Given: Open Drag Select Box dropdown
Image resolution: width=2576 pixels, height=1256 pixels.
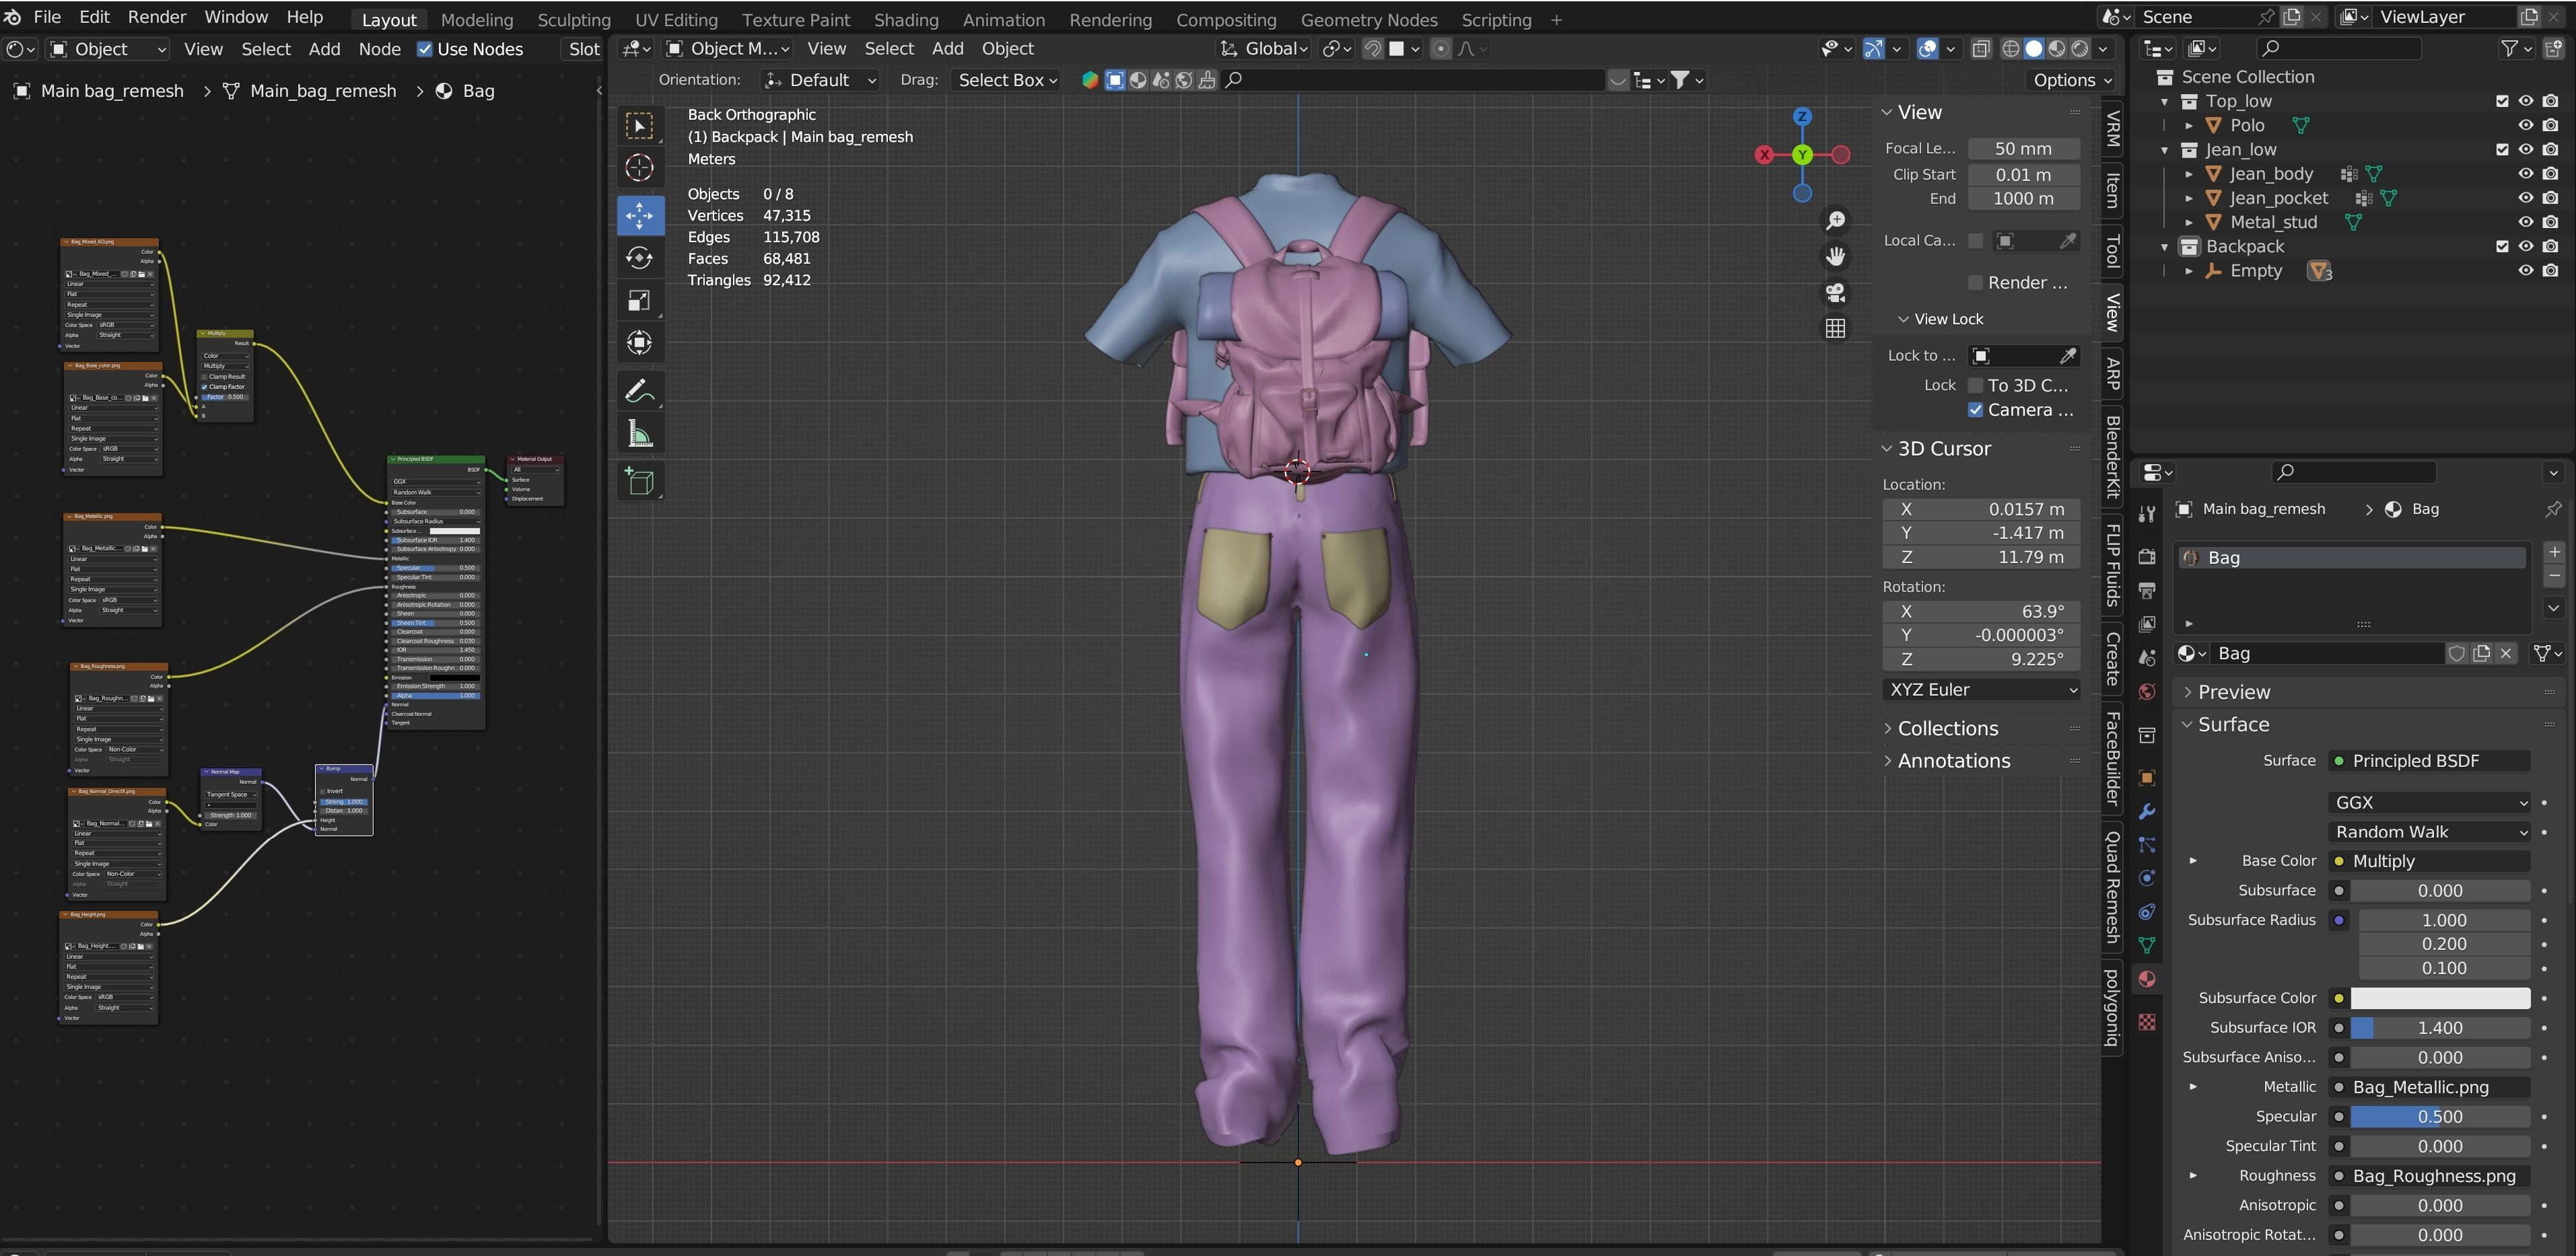Looking at the screenshot, I should point(1006,80).
